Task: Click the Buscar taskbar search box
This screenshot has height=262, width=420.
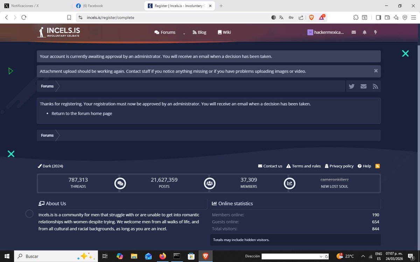Action: (x=56, y=256)
